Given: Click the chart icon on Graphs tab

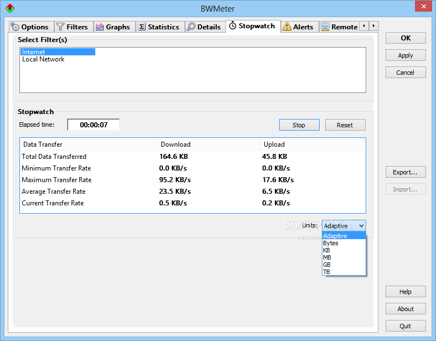Looking at the screenshot, I should coord(100,27).
